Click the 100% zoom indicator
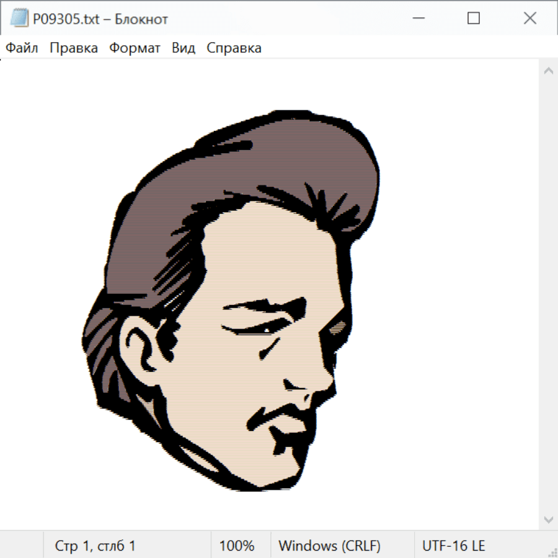This screenshot has height=558, width=558. pyautogui.click(x=237, y=546)
